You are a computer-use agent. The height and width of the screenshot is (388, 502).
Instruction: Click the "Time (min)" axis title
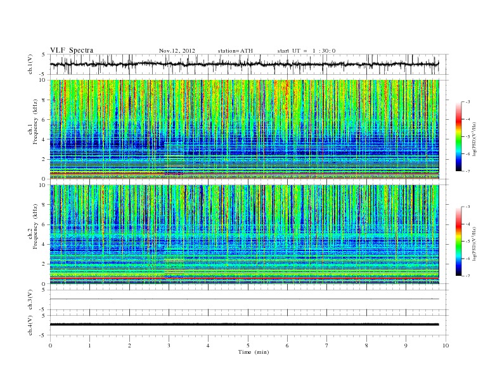point(254,352)
